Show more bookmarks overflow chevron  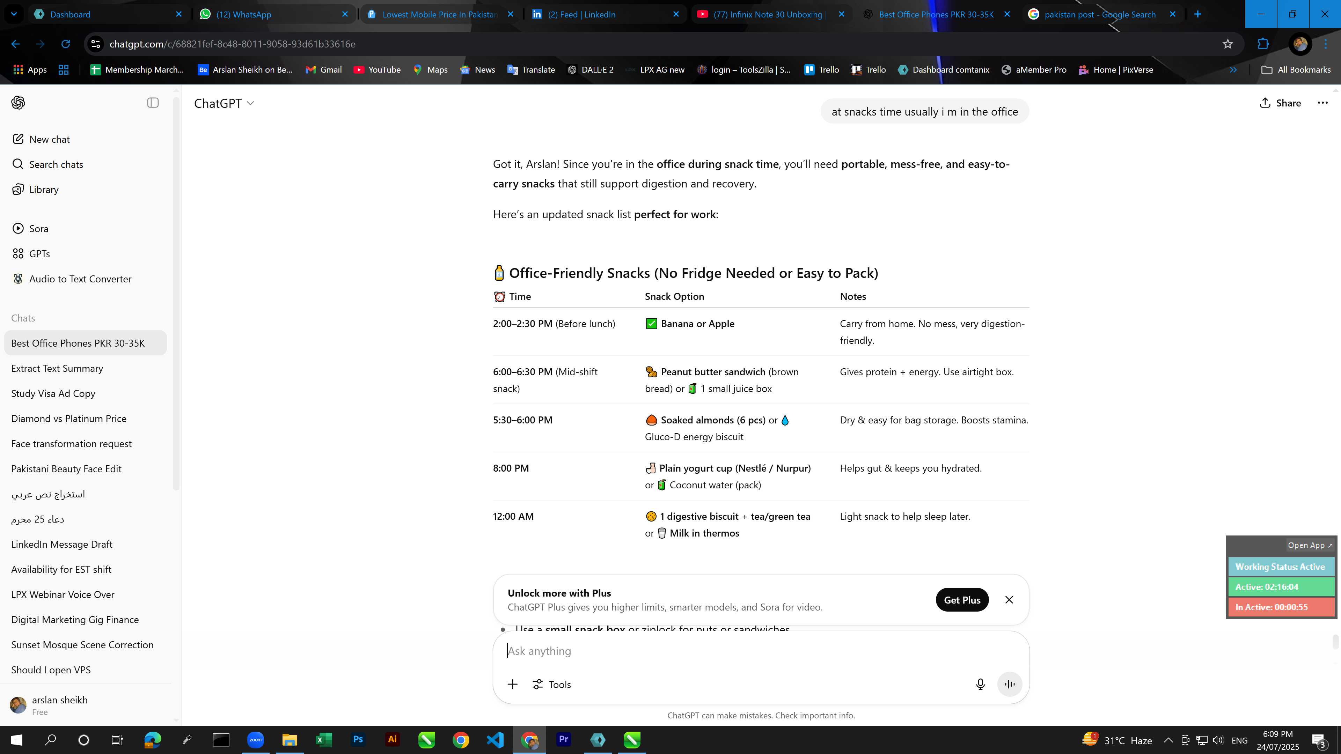point(1233,70)
